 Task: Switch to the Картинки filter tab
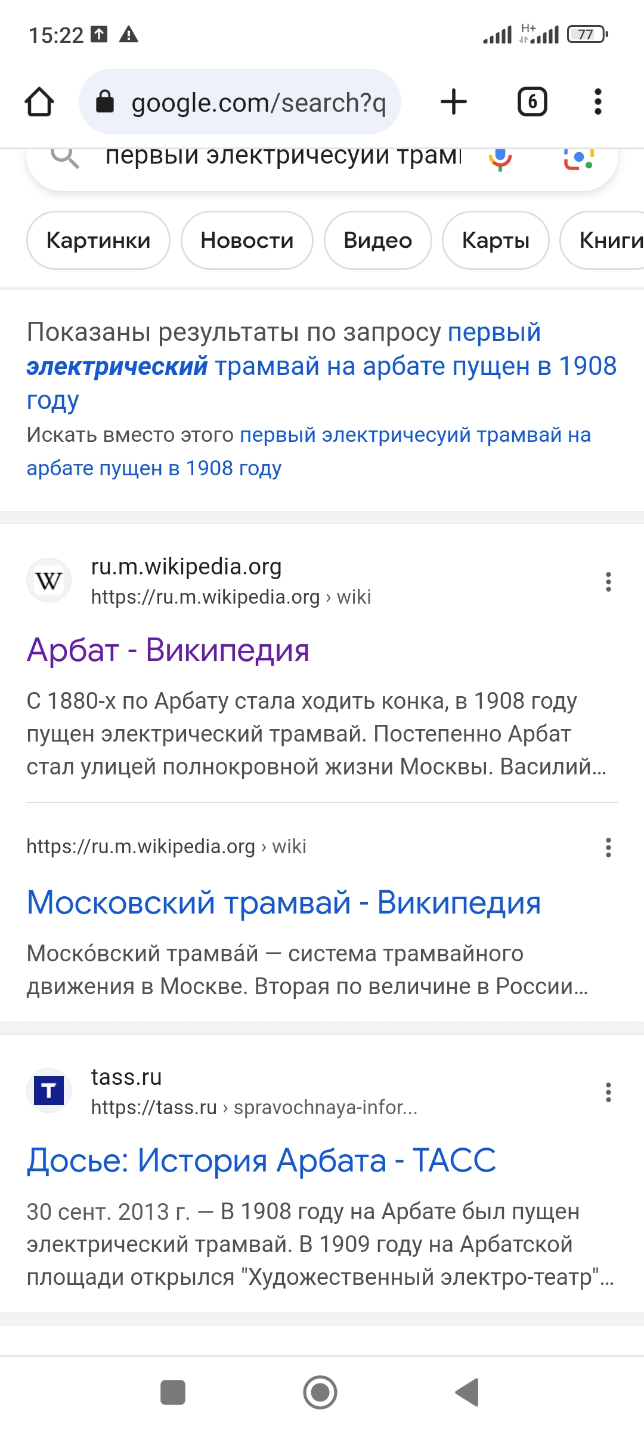pos(98,240)
